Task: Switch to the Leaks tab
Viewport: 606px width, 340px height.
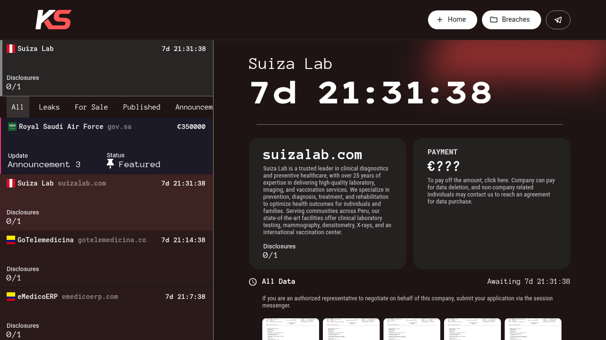Action: pos(49,107)
